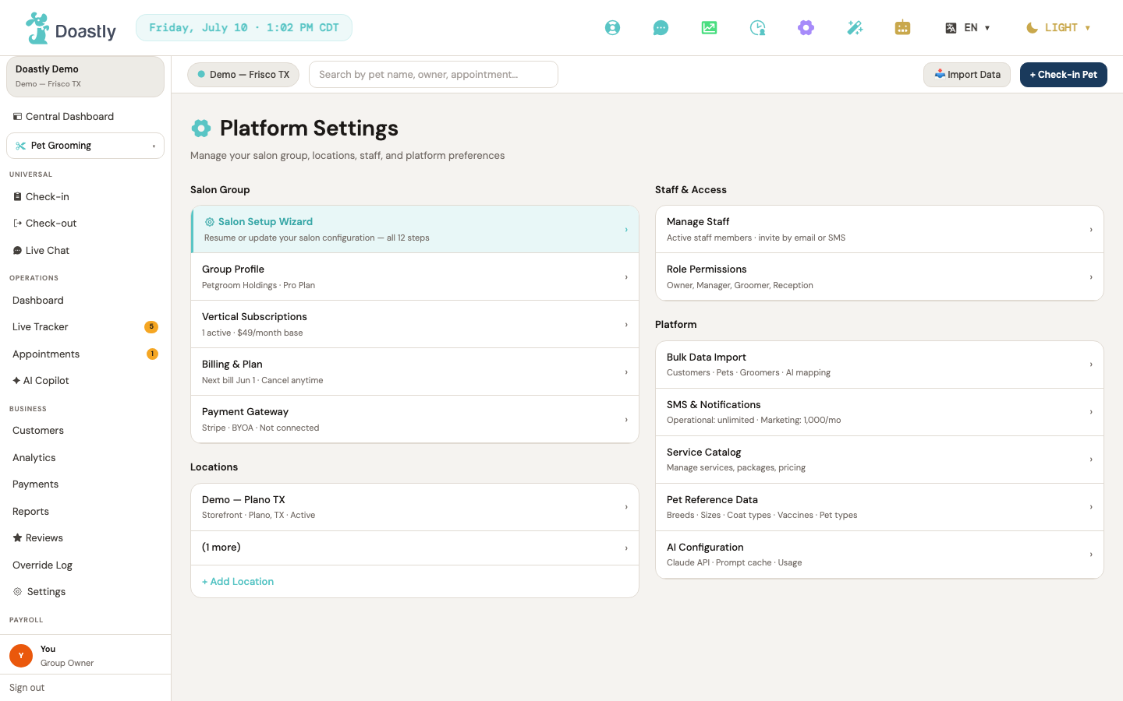Viewport: 1123px width, 701px height.
Task: Click the AI Copilot sparkle icon
Action: pos(16,381)
